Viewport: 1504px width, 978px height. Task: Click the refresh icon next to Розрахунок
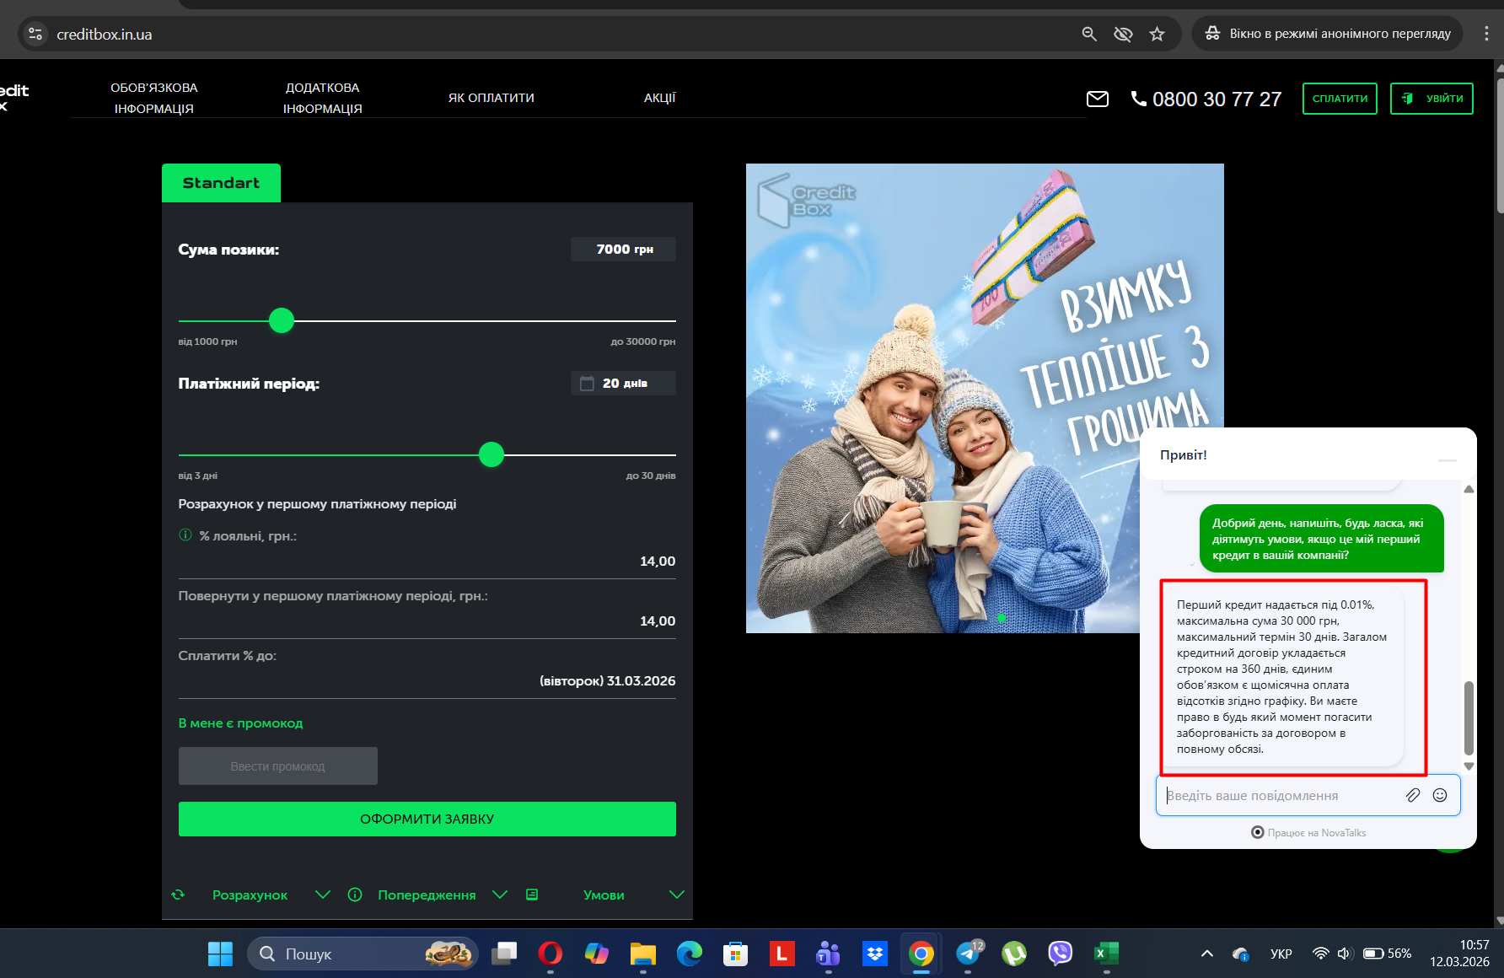178,895
